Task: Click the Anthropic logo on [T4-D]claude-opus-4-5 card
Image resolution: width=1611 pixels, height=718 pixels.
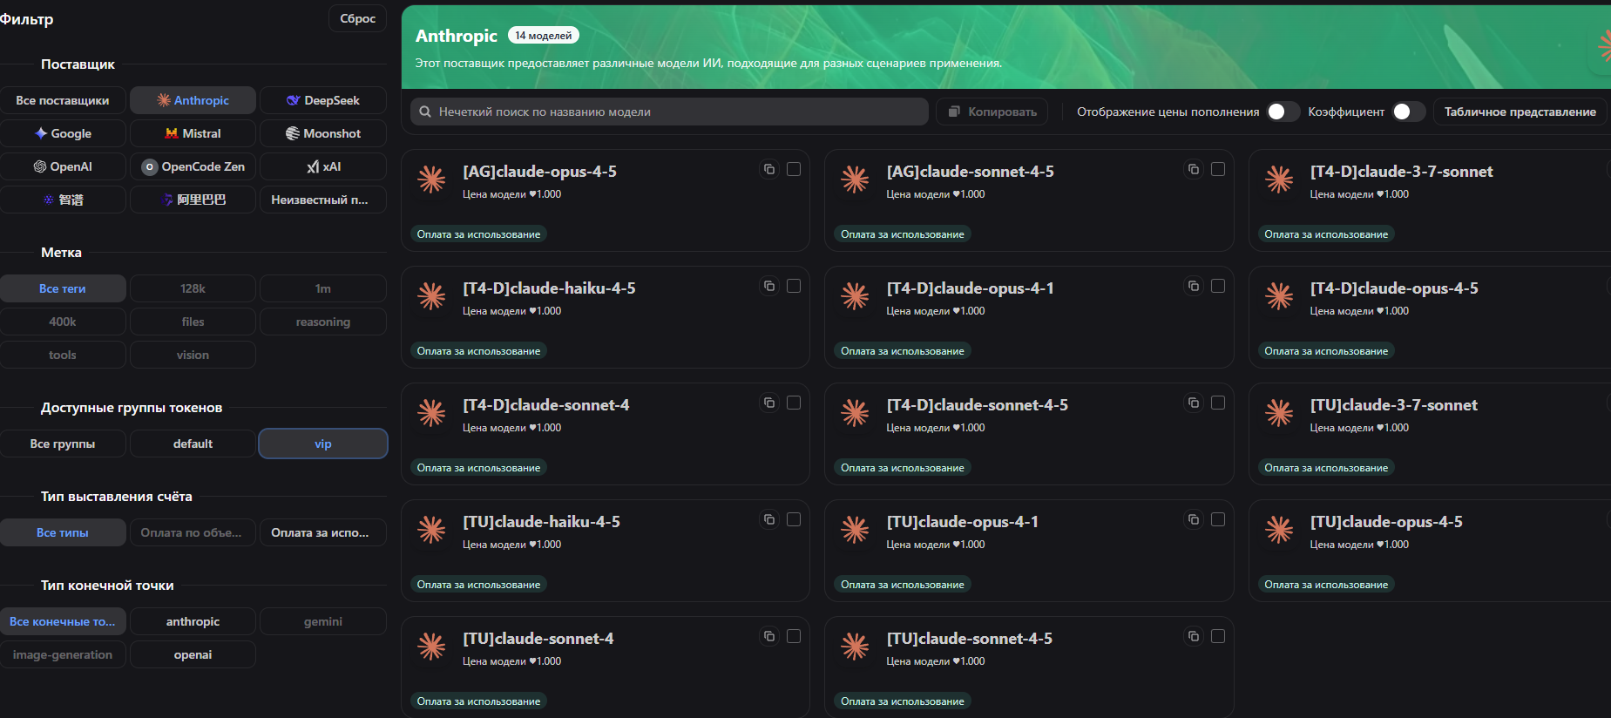Action: click(x=1279, y=296)
